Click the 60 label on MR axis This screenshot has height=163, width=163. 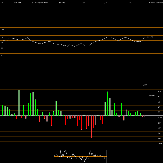coord(159,102)
